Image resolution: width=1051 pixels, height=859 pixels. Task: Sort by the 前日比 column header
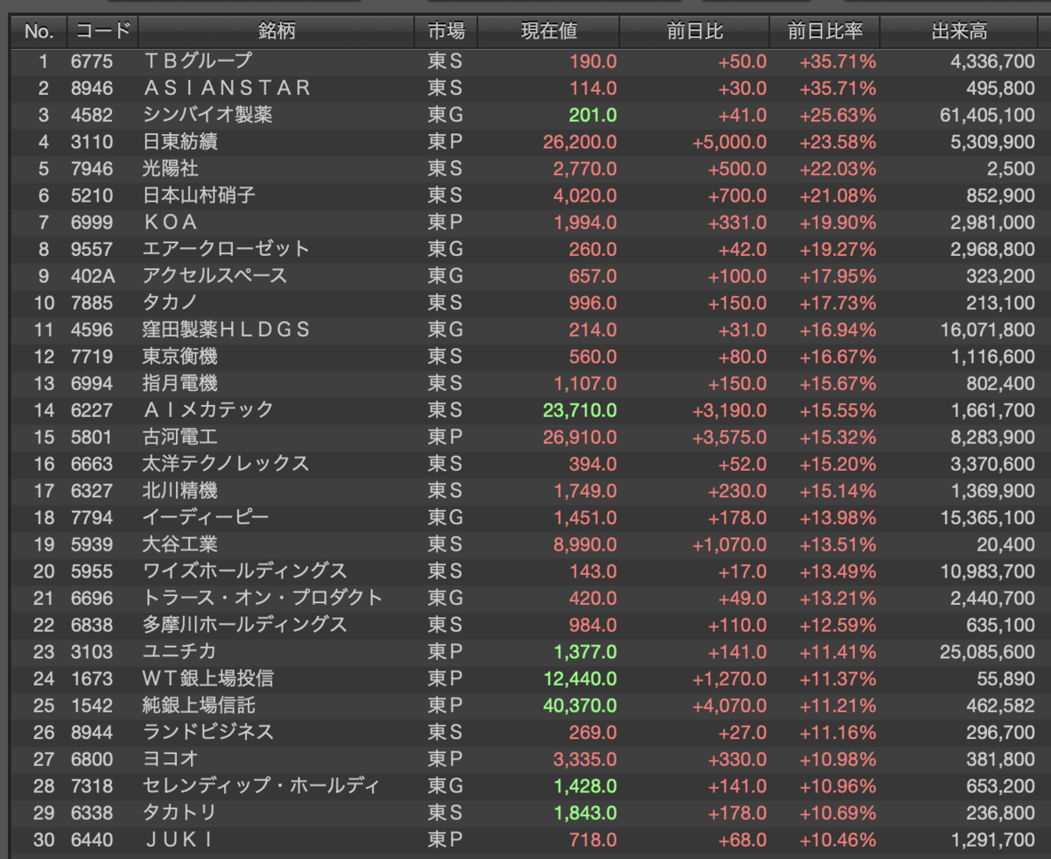coord(695,32)
